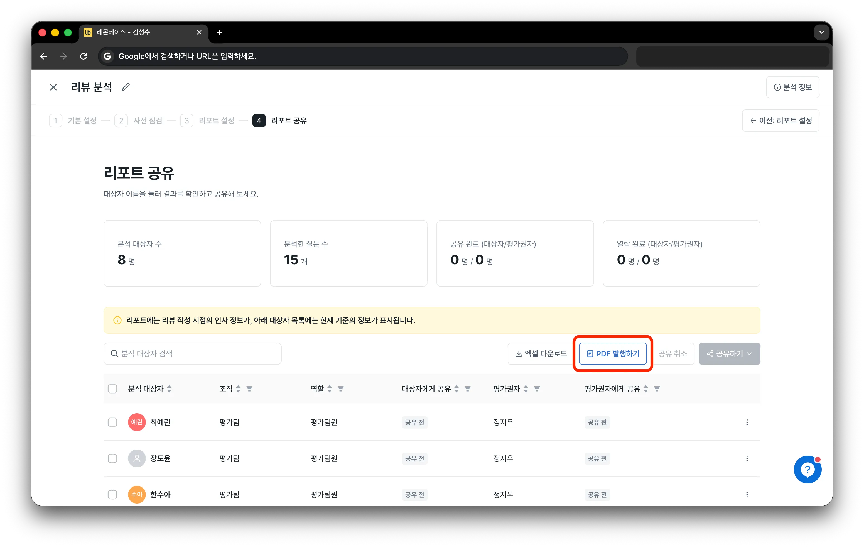Click the 분석 정보 button
The height and width of the screenshot is (547, 864).
(x=792, y=87)
